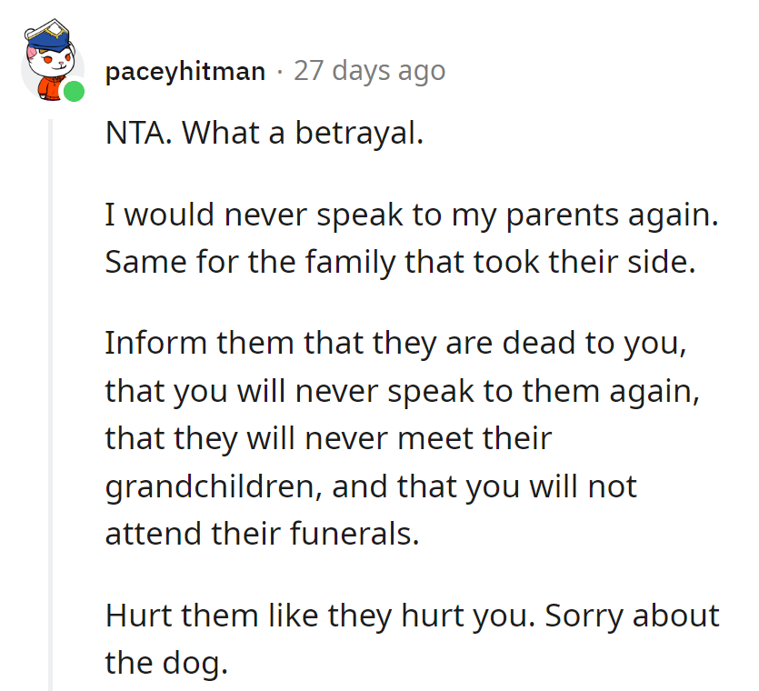Click the words "Sorry about" in the last paragraph
Image resolution: width=759 pixels, height=691 pixels.
633,616
